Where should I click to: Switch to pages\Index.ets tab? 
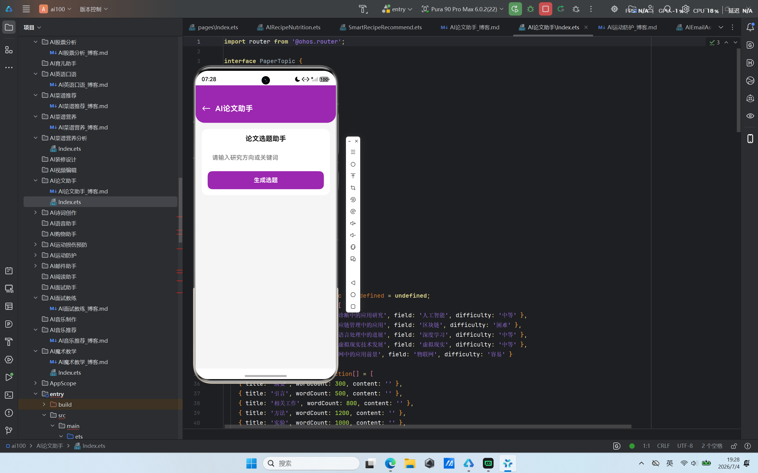point(214,27)
